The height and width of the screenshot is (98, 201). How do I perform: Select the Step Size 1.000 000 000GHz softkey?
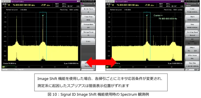click(192, 64)
